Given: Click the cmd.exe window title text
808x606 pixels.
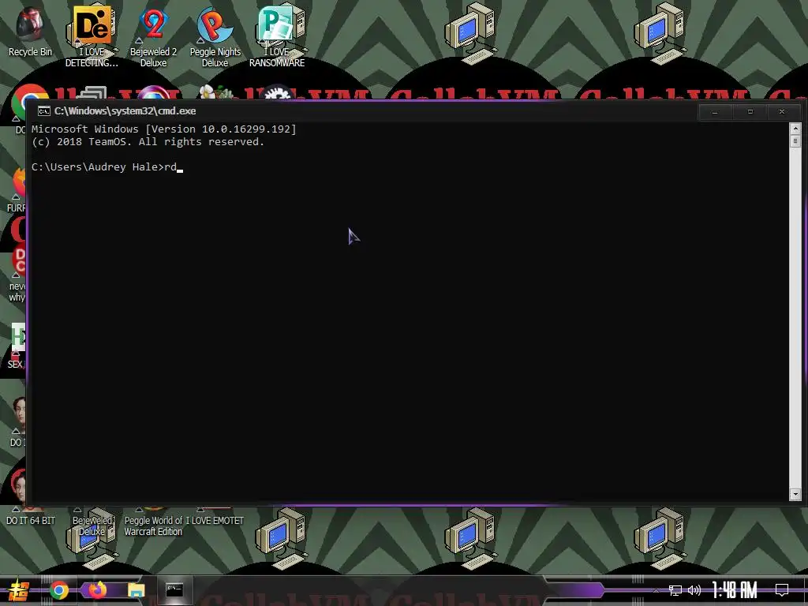Looking at the screenshot, I should pyautogui.click(x=125, y=110).
